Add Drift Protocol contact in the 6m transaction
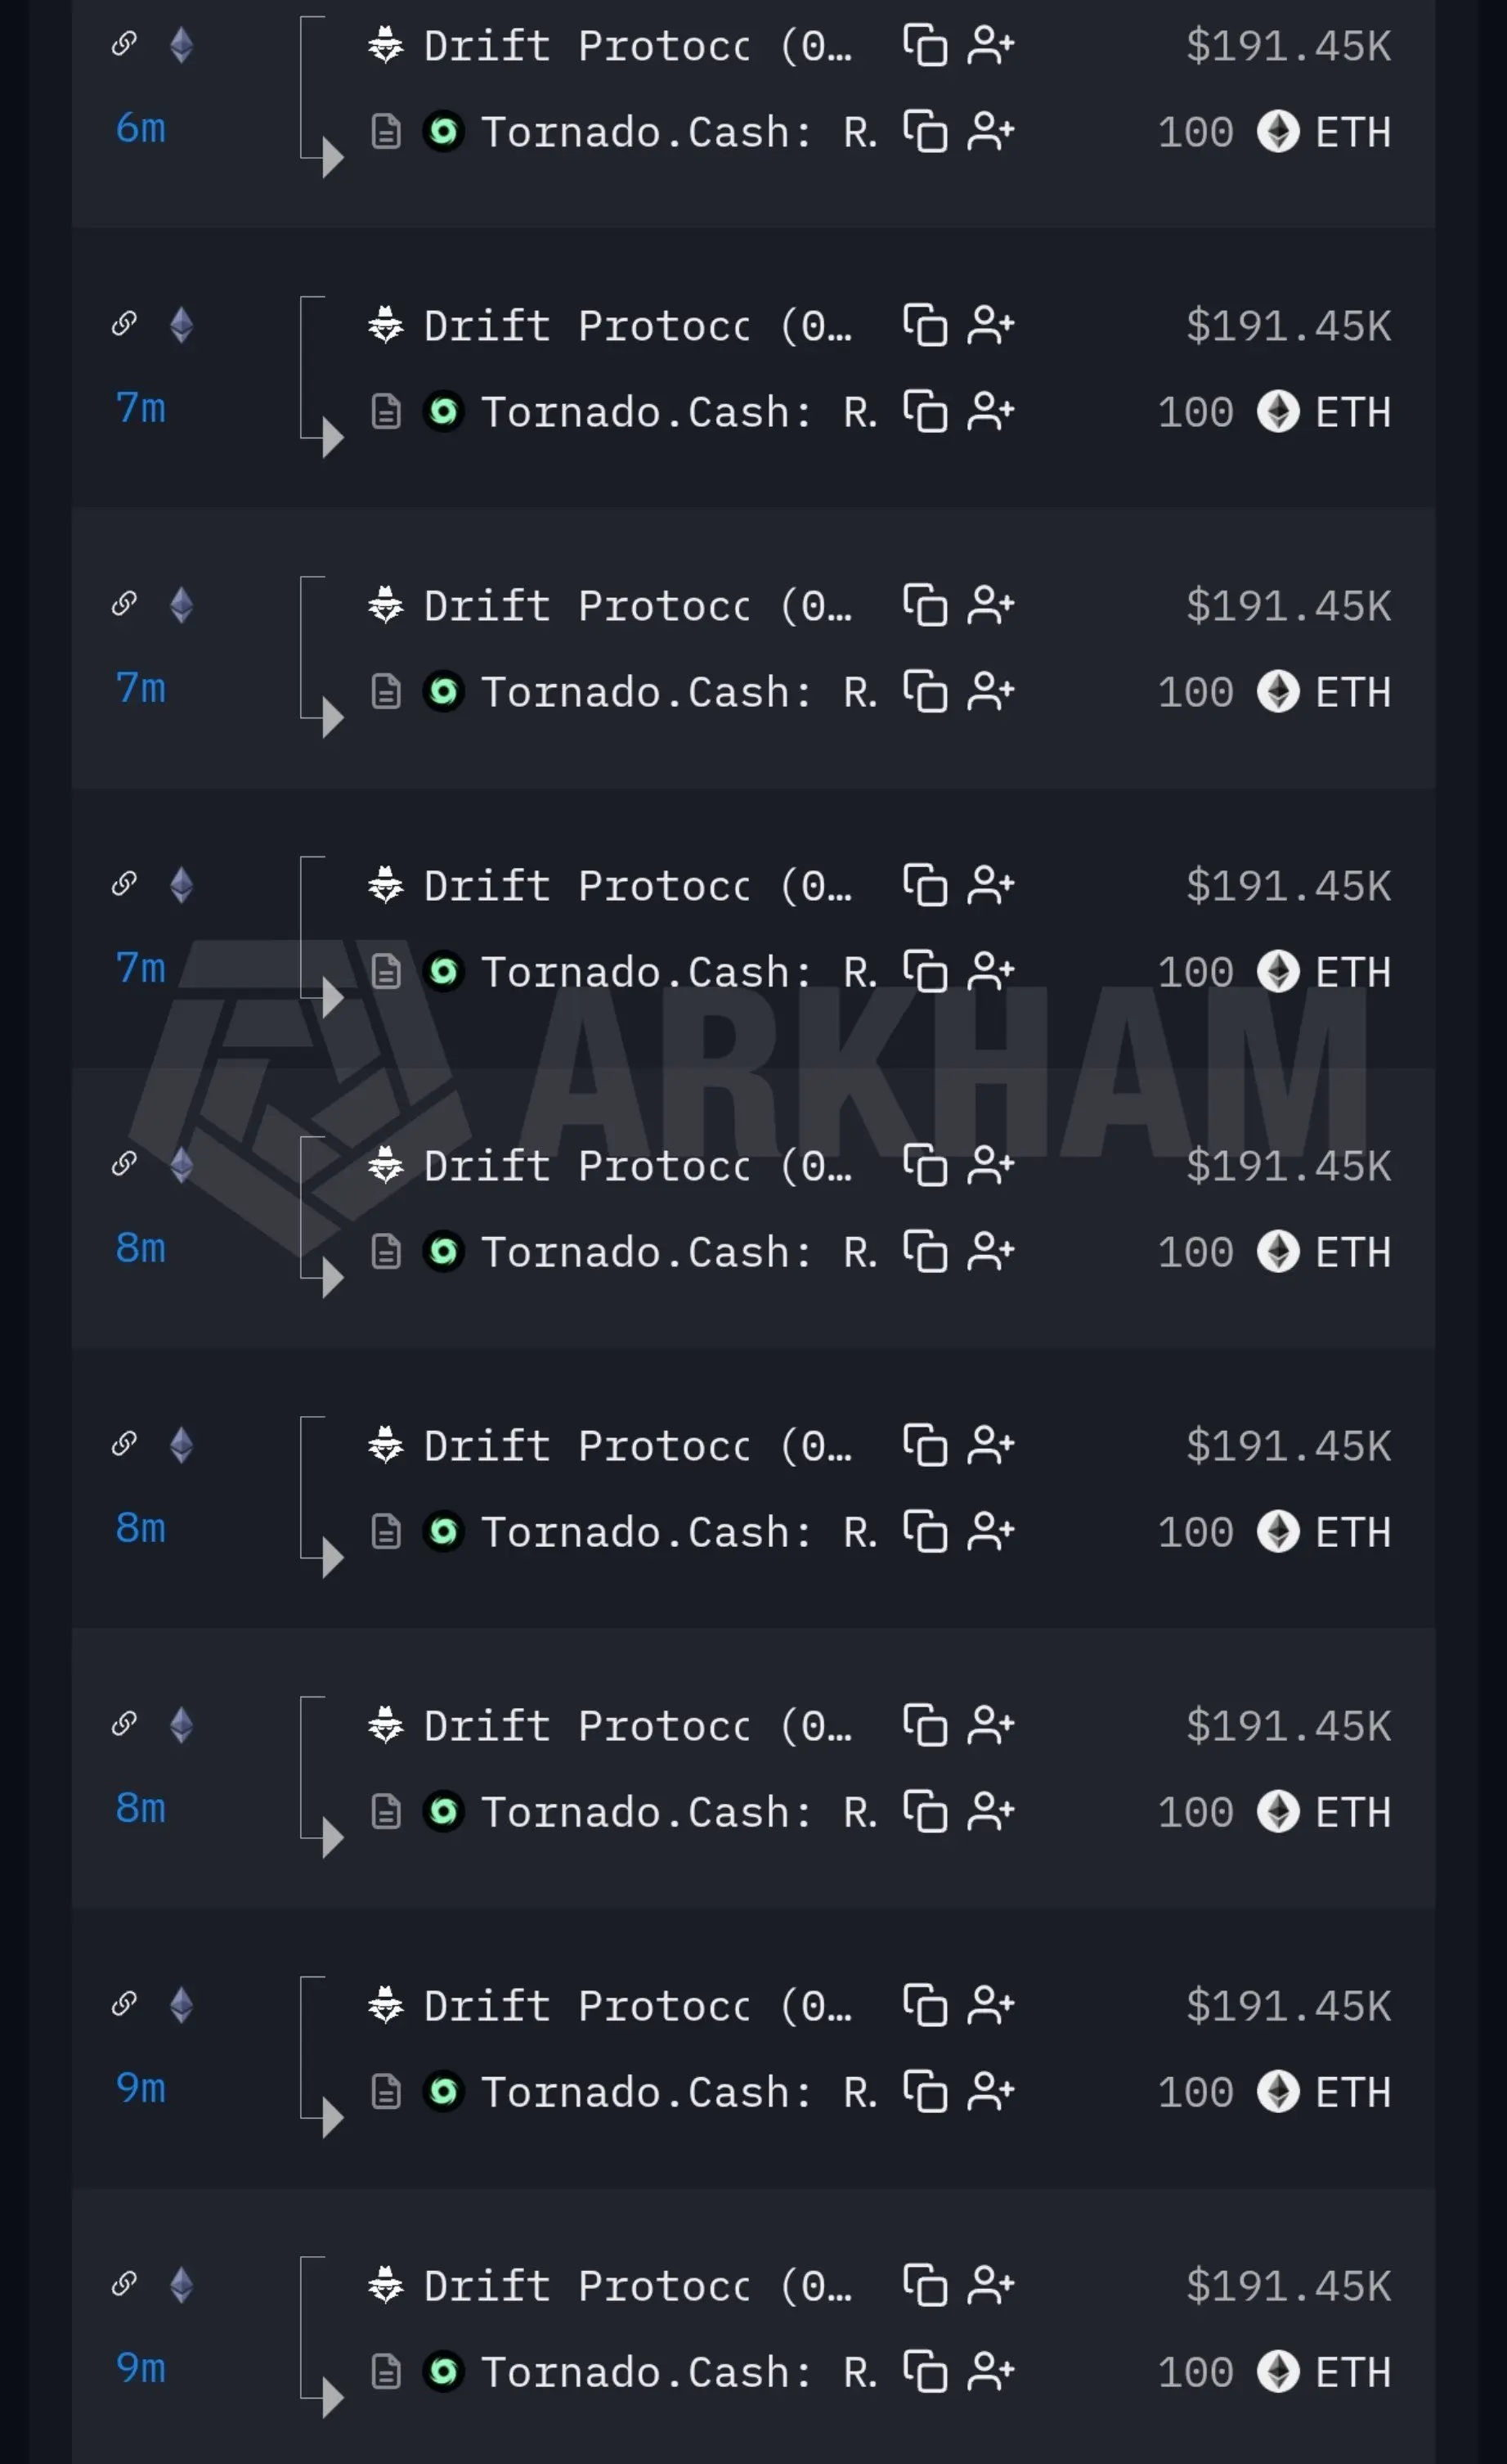 pos(990,45)
